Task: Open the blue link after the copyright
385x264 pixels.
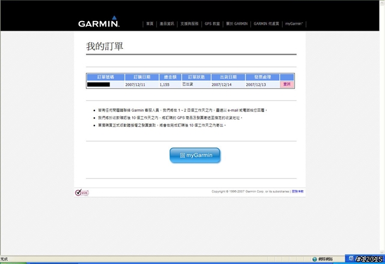Action: tap(298, 191)
